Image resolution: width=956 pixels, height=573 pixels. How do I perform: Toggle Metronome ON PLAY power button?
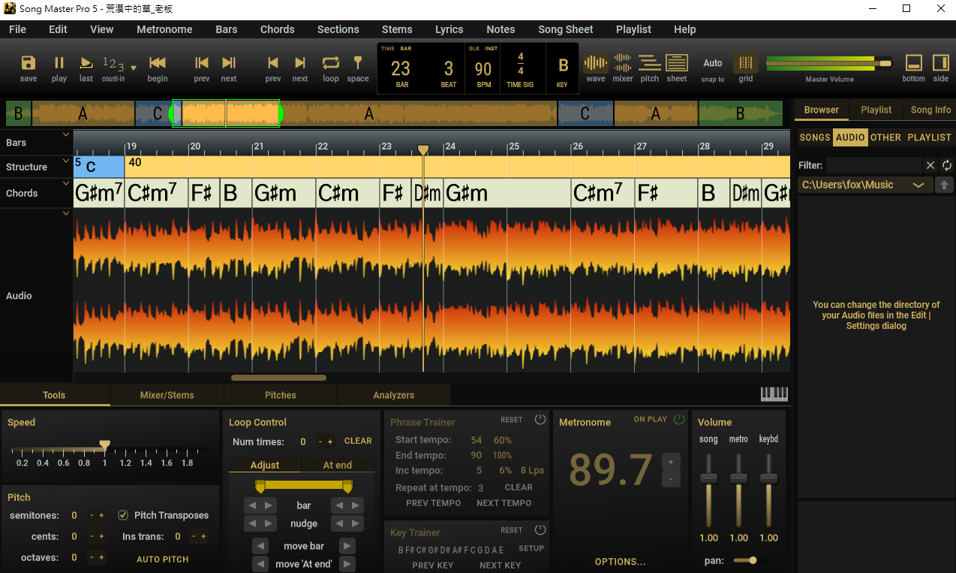click(679, 419)
